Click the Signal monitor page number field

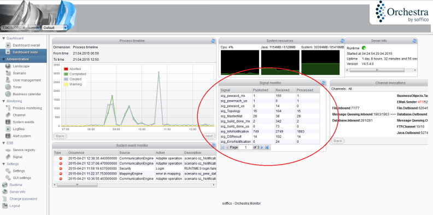click(245, 148)
